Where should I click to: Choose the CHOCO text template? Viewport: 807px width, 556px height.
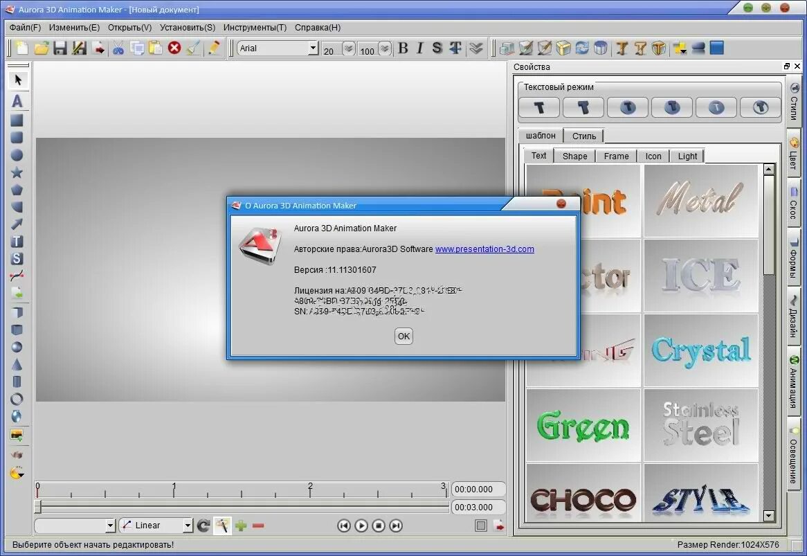coord(583,493)
